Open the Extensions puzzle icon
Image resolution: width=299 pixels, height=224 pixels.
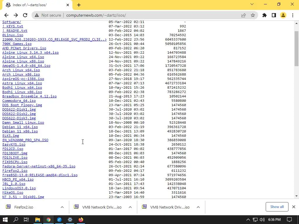pyautogui.click(x=265, y=15)
